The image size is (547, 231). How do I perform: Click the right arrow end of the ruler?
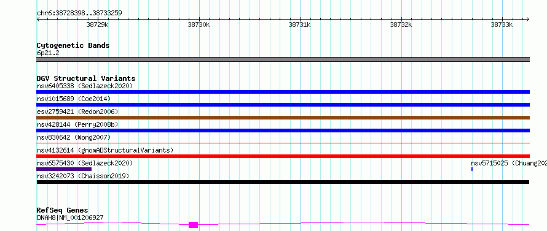point(527,19)
